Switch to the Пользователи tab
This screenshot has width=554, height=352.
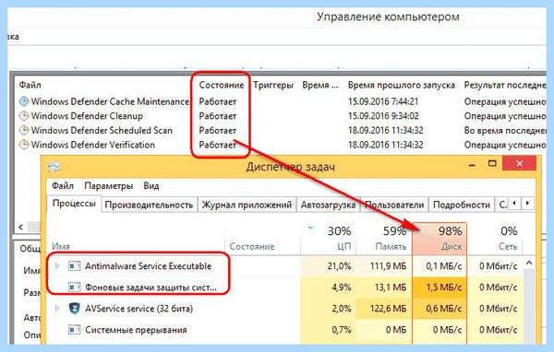[394, 205]
